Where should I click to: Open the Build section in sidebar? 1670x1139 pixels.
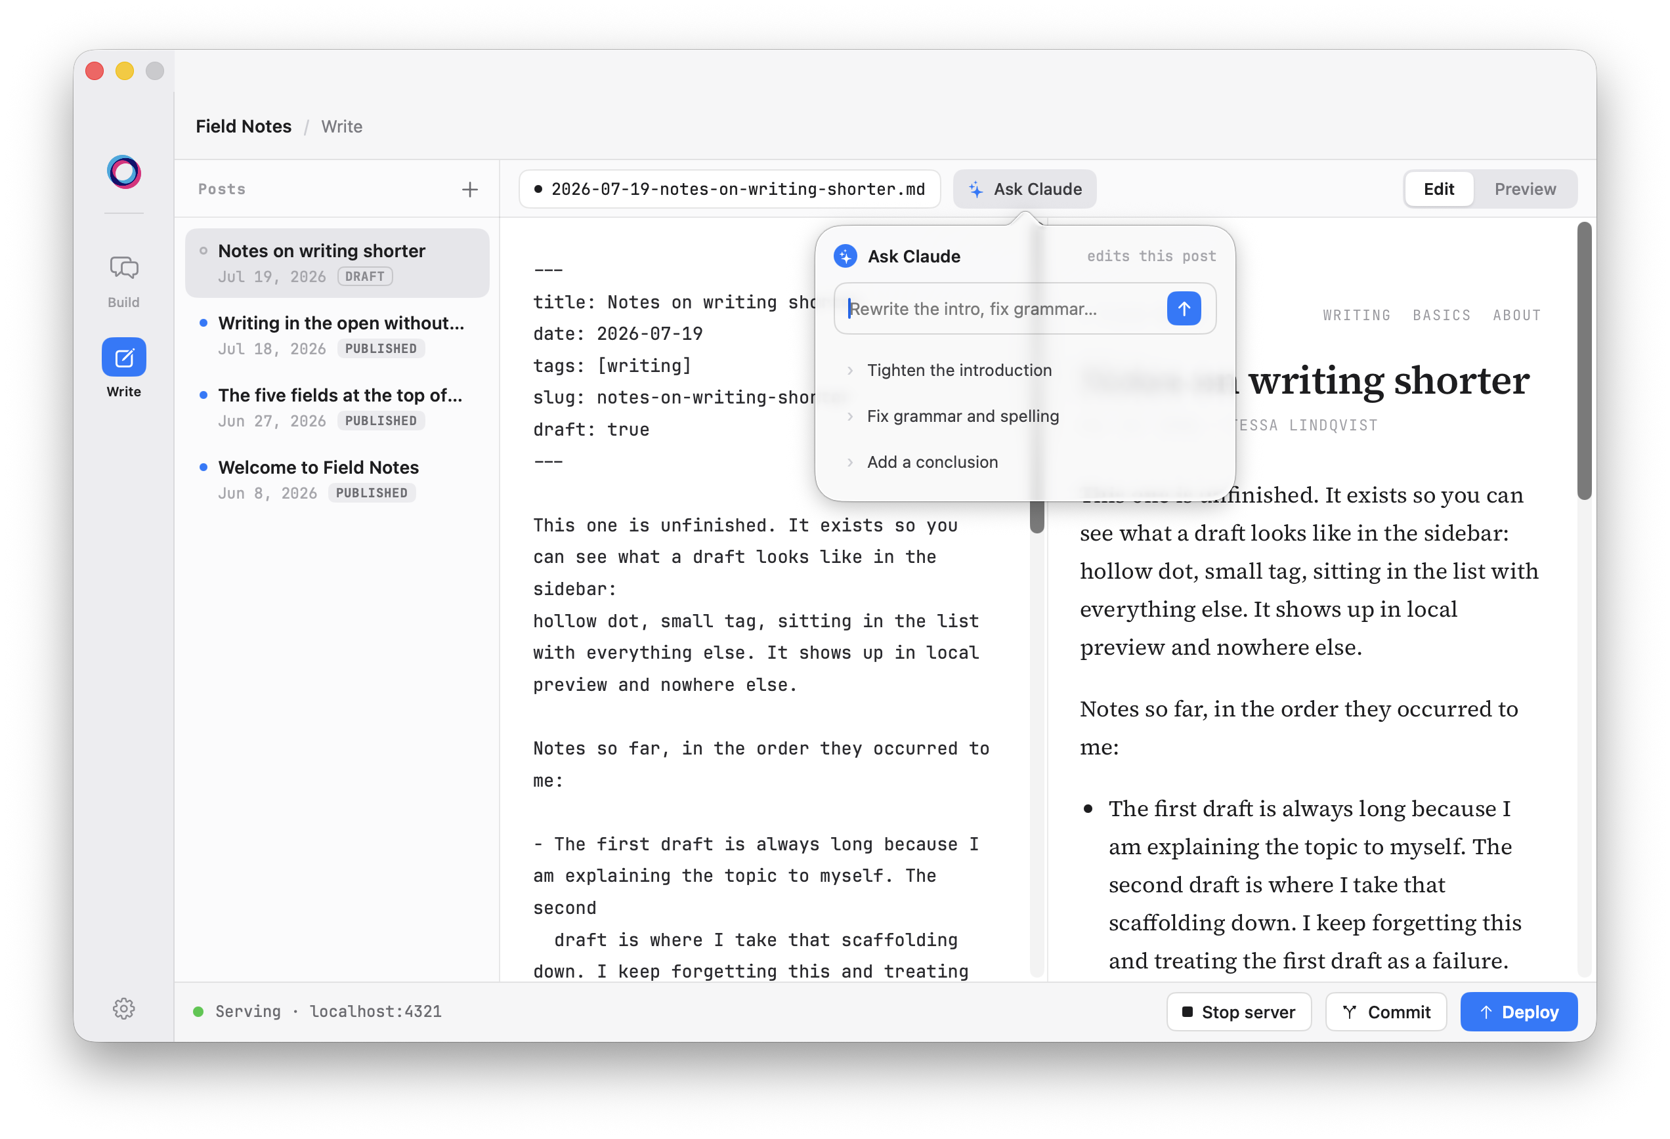(123, 281)
